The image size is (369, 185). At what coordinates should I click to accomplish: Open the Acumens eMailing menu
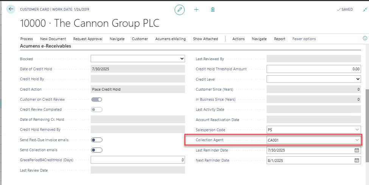170,39
